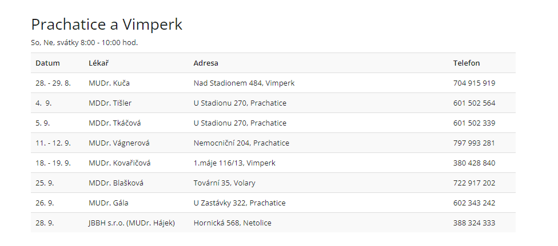
Task: Click address Nemocniční 204, Prachatice
Action: point(241,143)
